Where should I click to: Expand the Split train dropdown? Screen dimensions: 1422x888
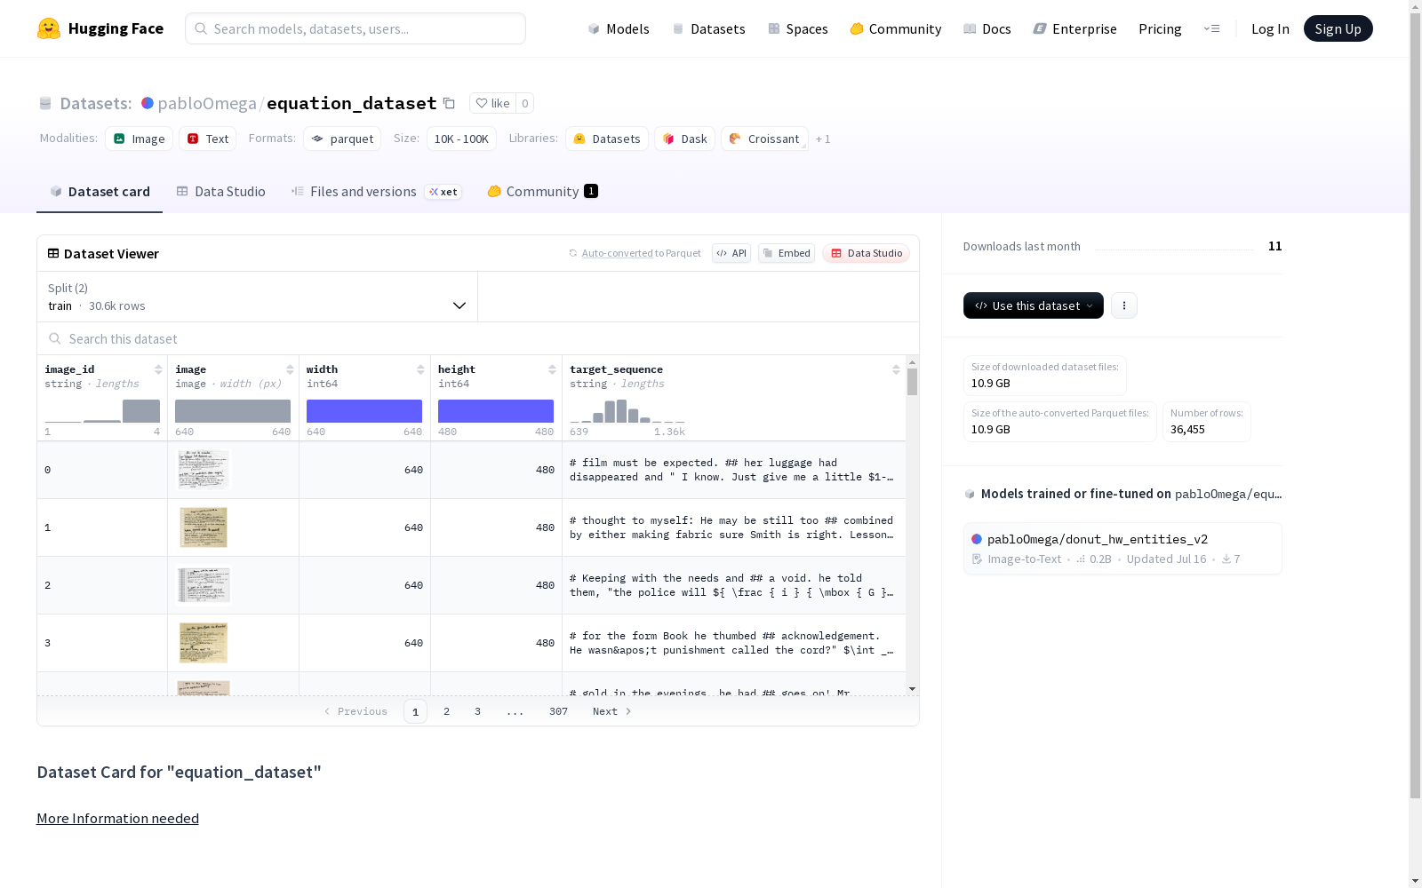click(258, 297)
